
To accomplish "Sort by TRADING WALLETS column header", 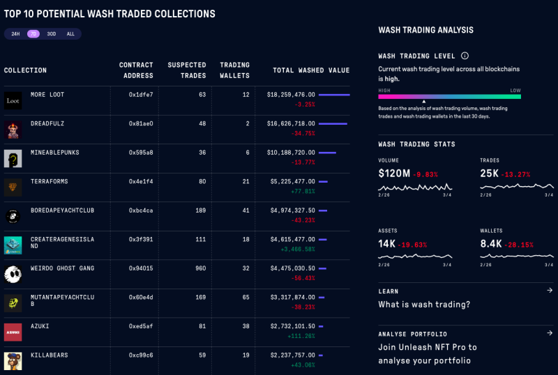I will [x=234, y=70].
